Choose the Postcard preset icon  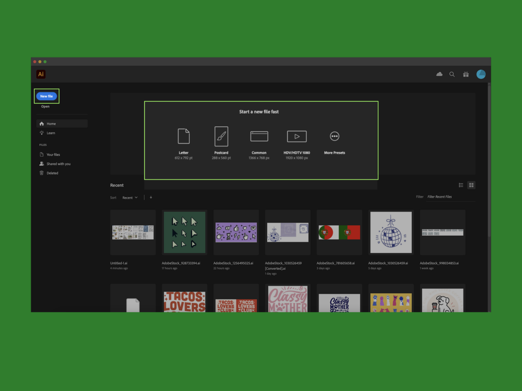coord(221,136)
